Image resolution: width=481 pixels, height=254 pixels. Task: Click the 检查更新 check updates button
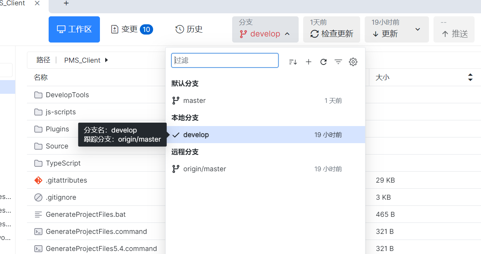tap(332, 29)
